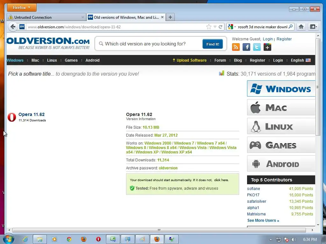Click the Firefox back arrow button
The height and width of the screenshot is (244, 326).
(13, 27)
